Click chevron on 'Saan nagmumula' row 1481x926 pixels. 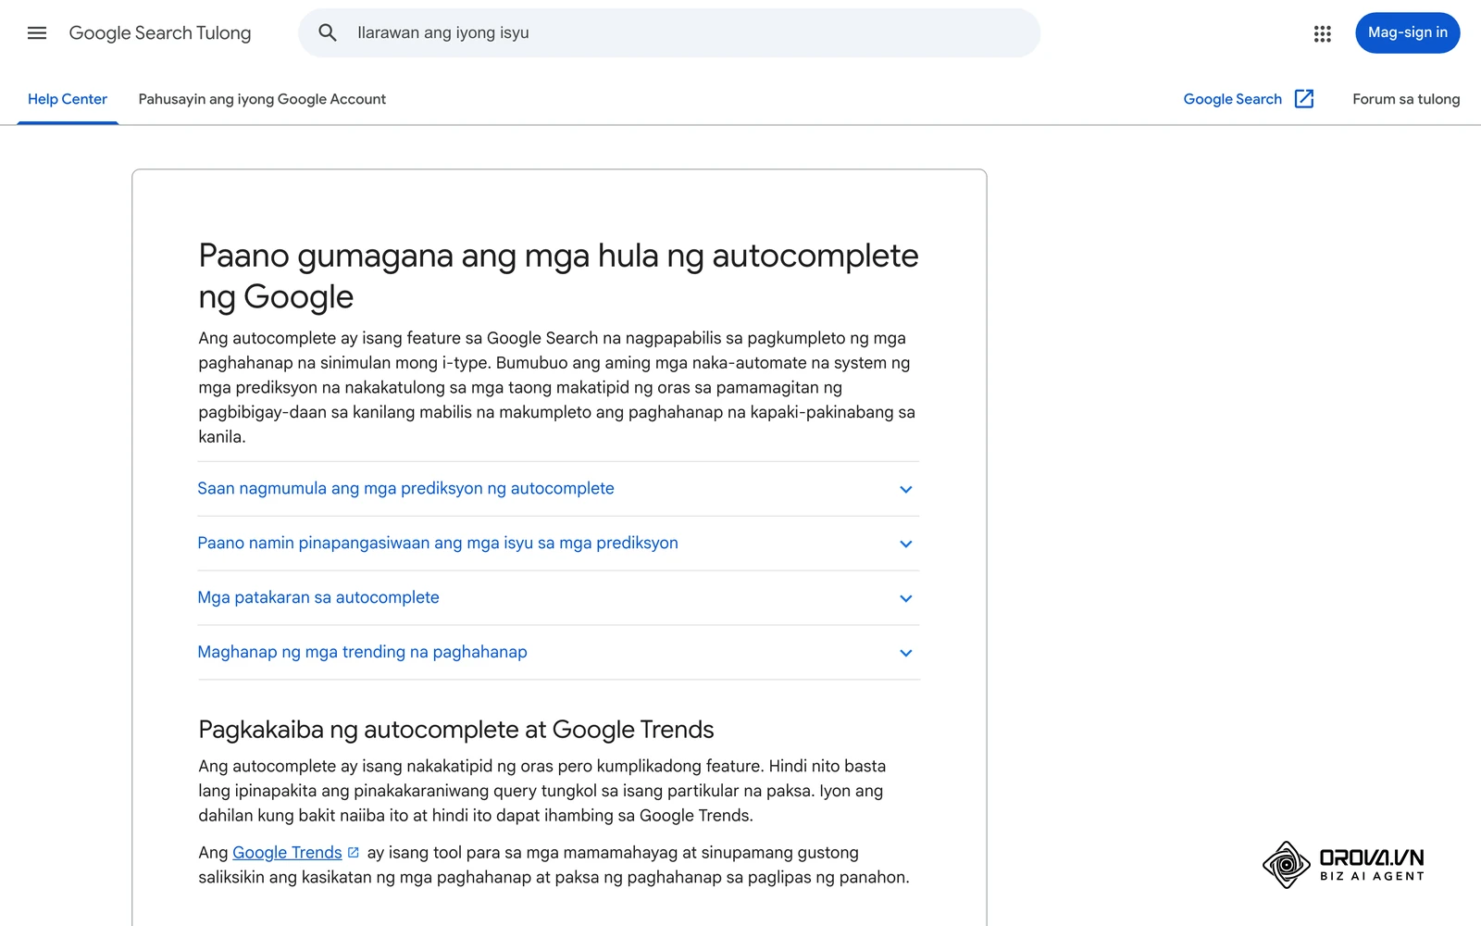[x=906, y=489]
